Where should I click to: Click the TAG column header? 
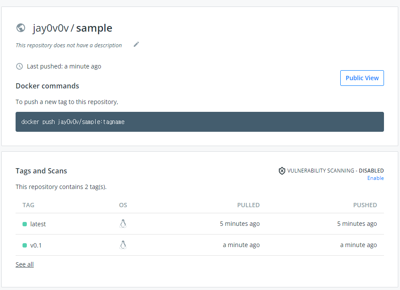[x=28, y=205]
